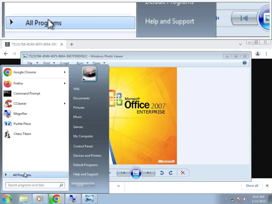272x204 pixels.
Task: Click the Office 2007 image
Action: coord(143,116)
